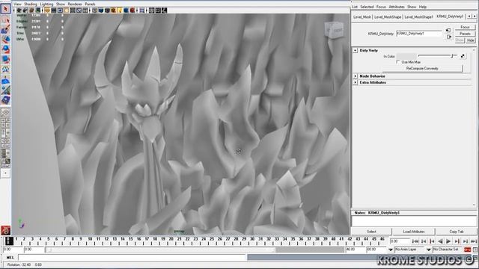The image size is (479, 269).
Task: Enable the Use Min Max checkbox
Action: point(398,62)
